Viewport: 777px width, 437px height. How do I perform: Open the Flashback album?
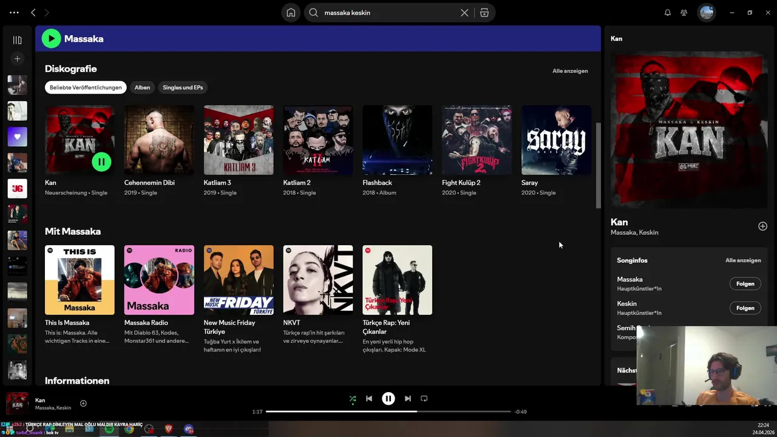coord(398,140)
